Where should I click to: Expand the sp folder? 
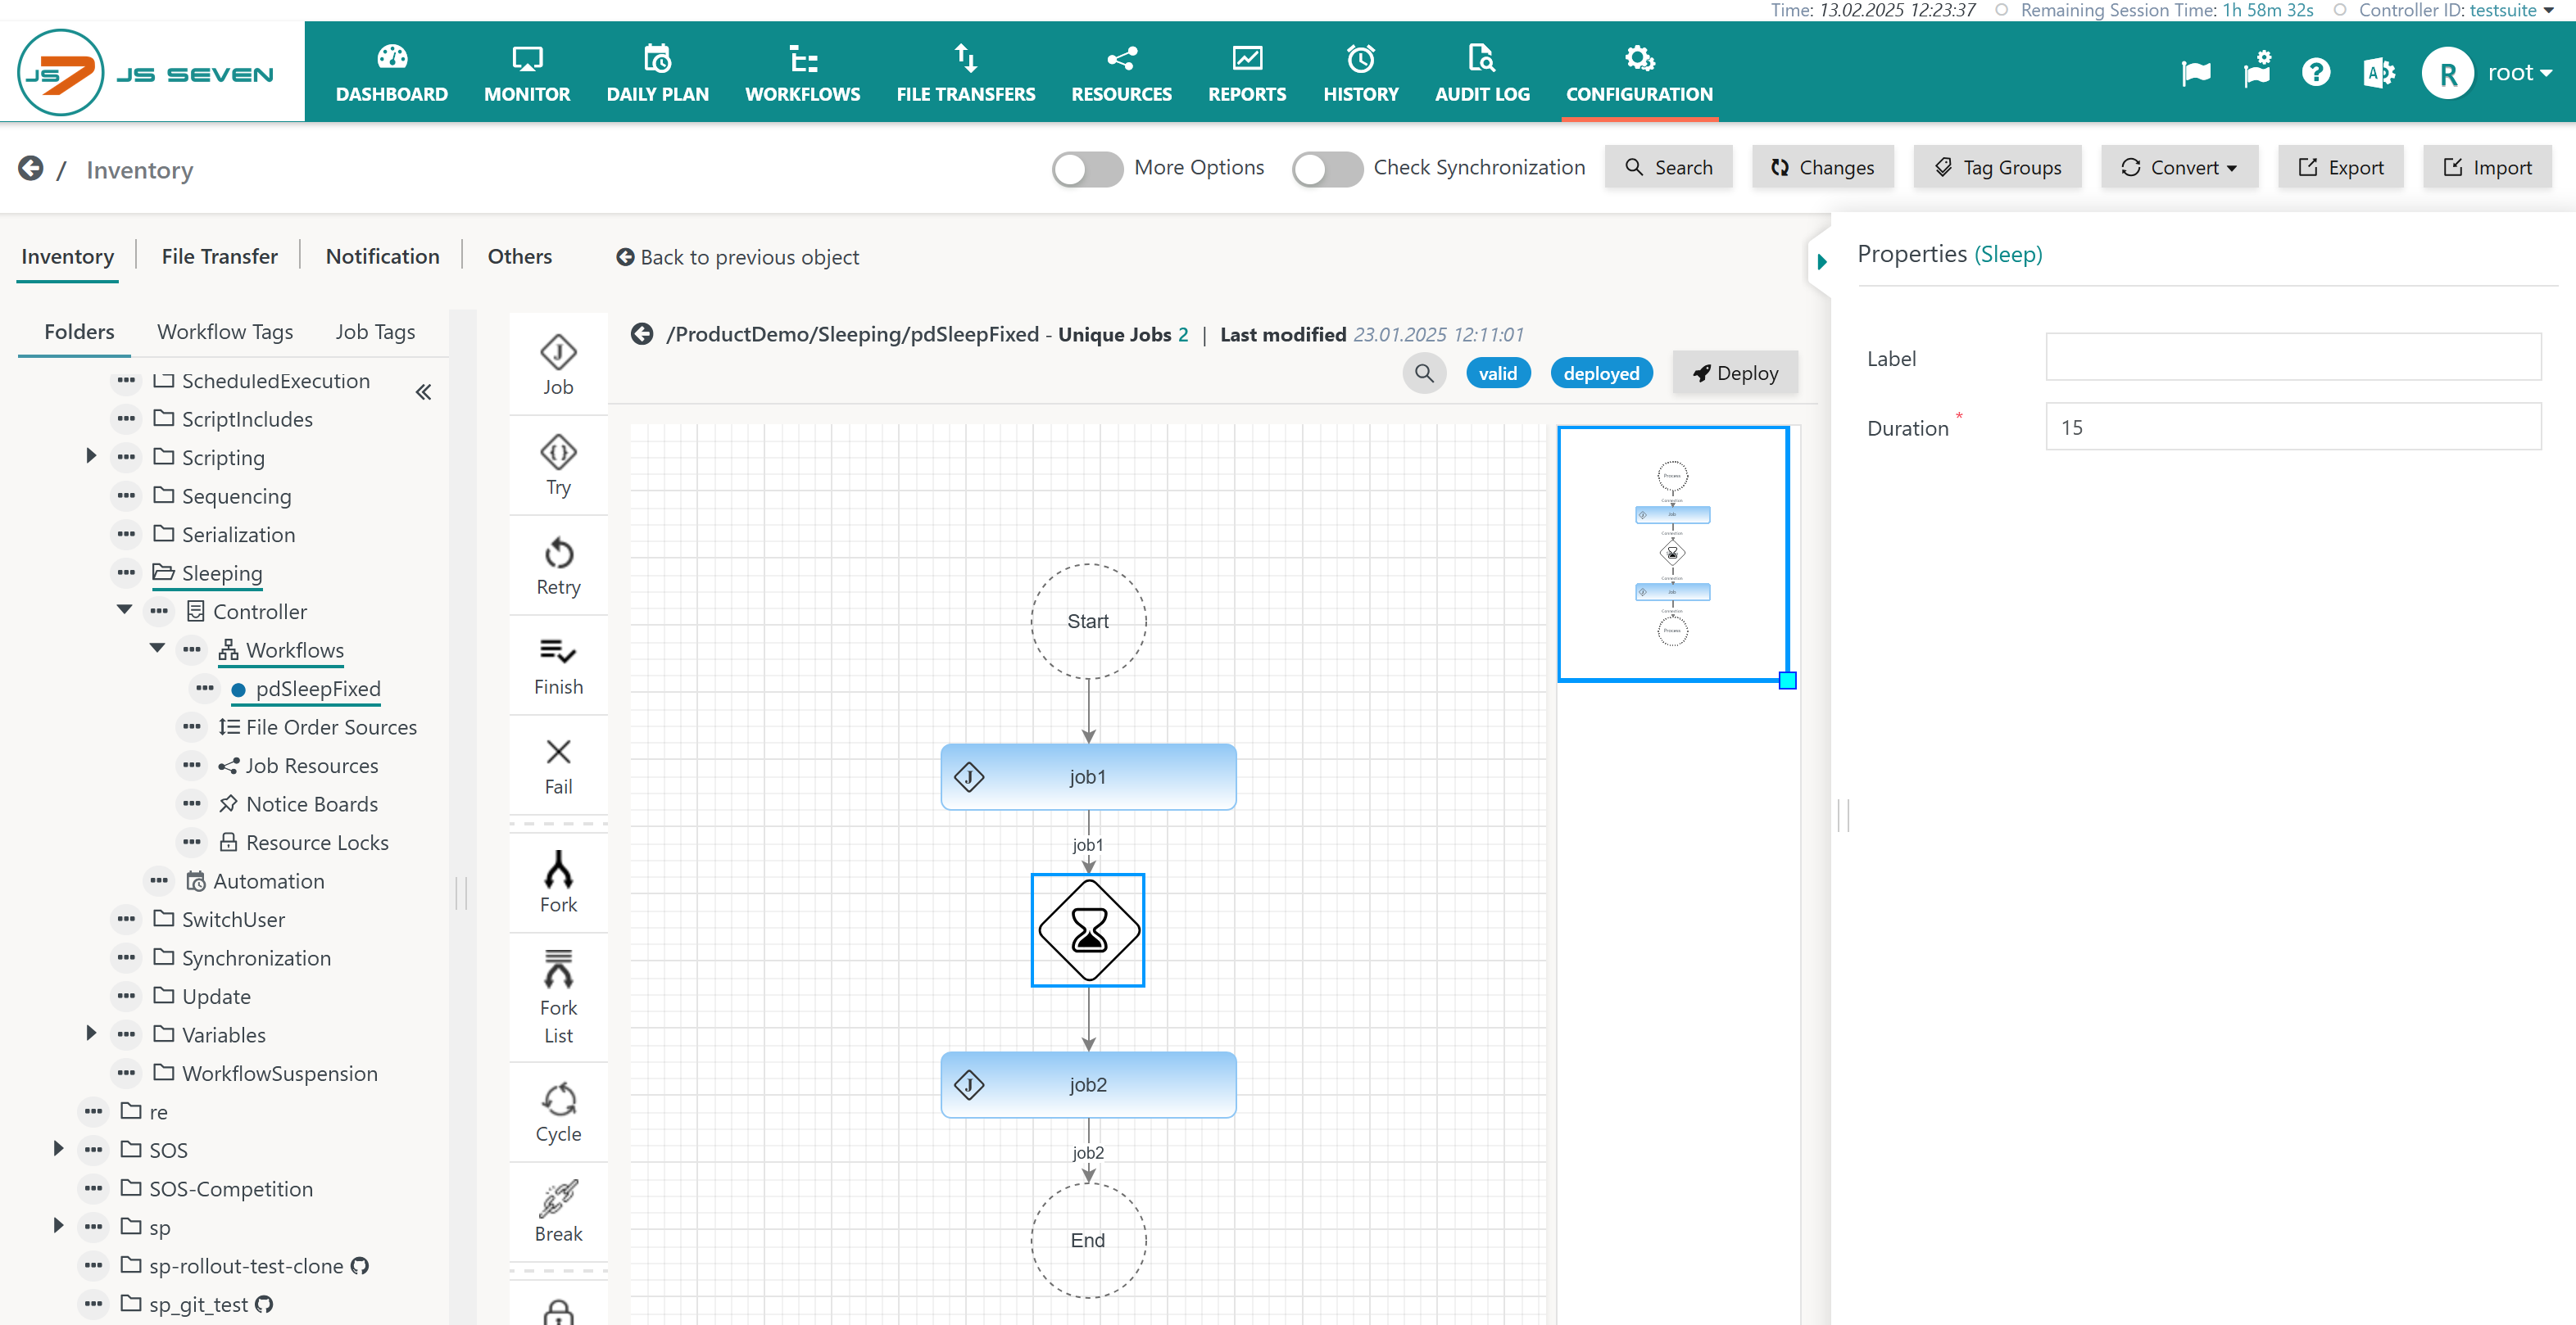click(58, 1226)
